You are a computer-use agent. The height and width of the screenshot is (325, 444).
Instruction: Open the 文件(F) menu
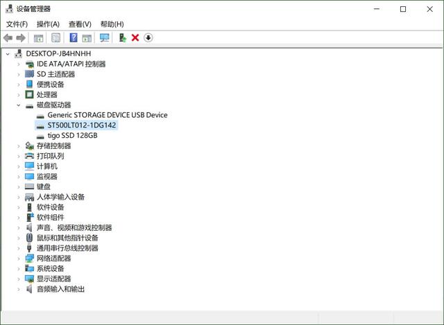(x=17, y=24)
